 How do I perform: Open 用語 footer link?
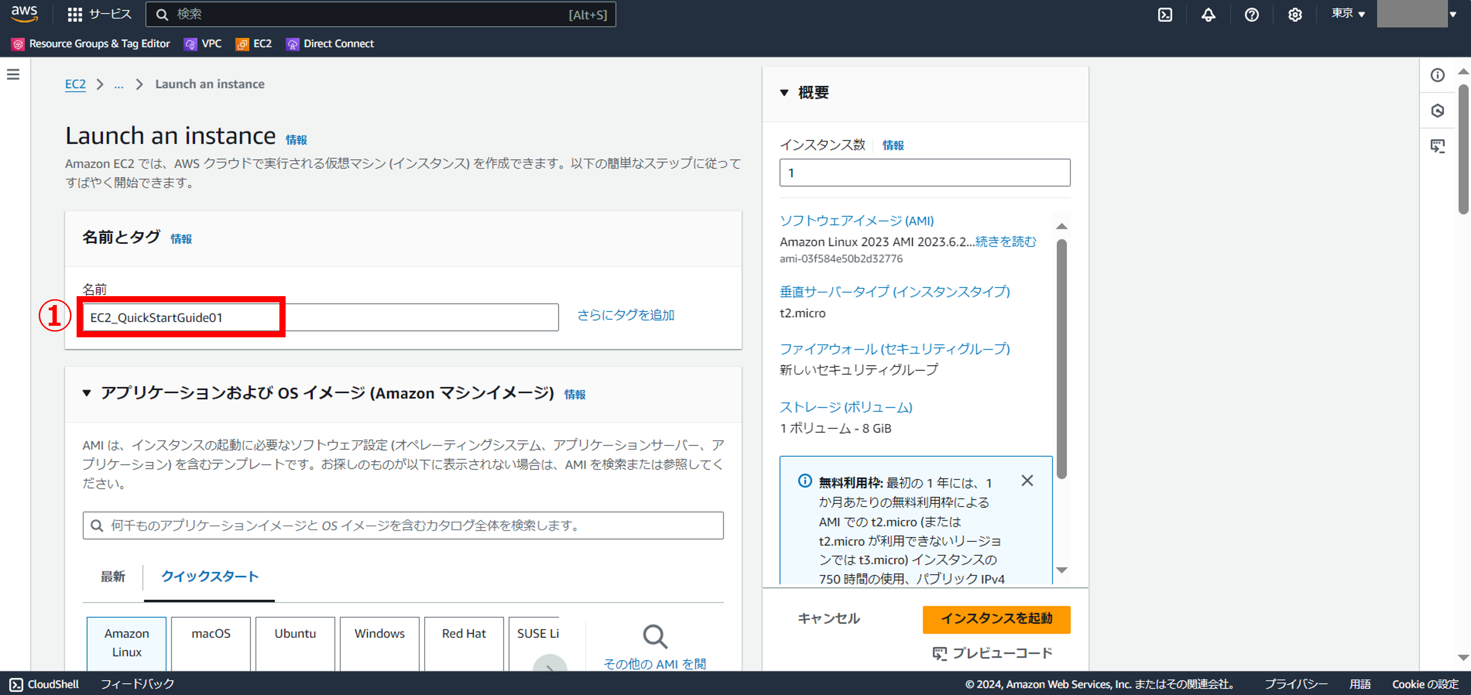tap(1360, 684)
